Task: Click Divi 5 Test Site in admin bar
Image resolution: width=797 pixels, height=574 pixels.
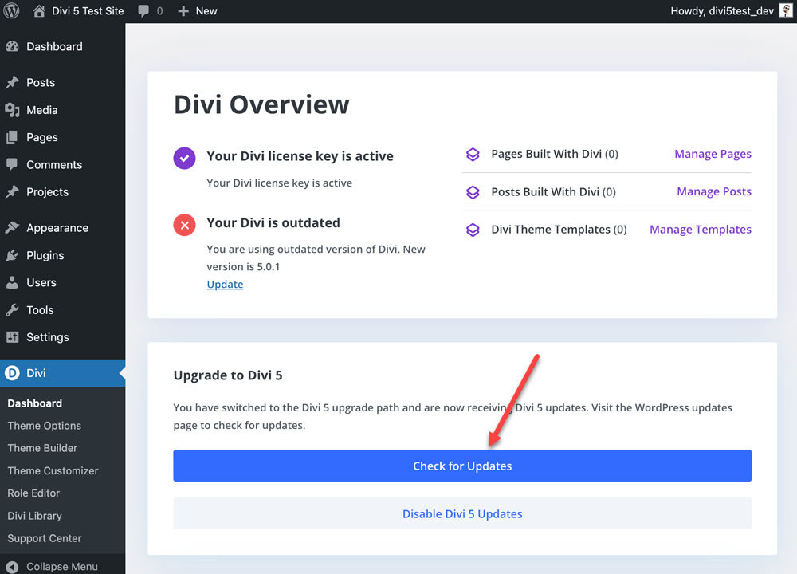Action: click(x=88, y=10)
